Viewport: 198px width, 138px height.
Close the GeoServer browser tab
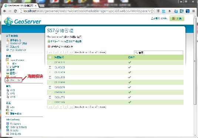(x=36, y=6)
